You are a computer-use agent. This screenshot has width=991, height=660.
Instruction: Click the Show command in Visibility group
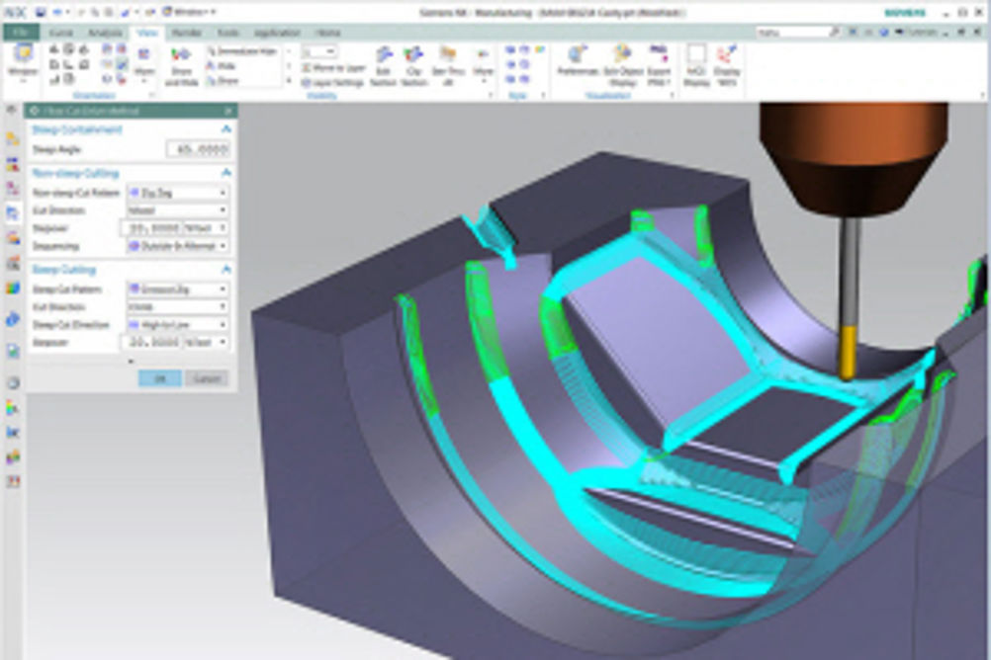tap(224, 80)
